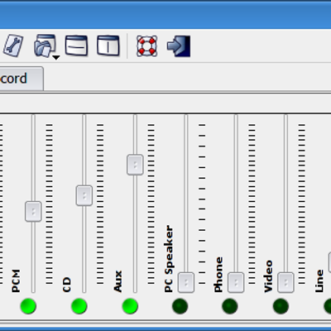
Task: Open the windows stack toolbar icon
Action: (45, 46)
